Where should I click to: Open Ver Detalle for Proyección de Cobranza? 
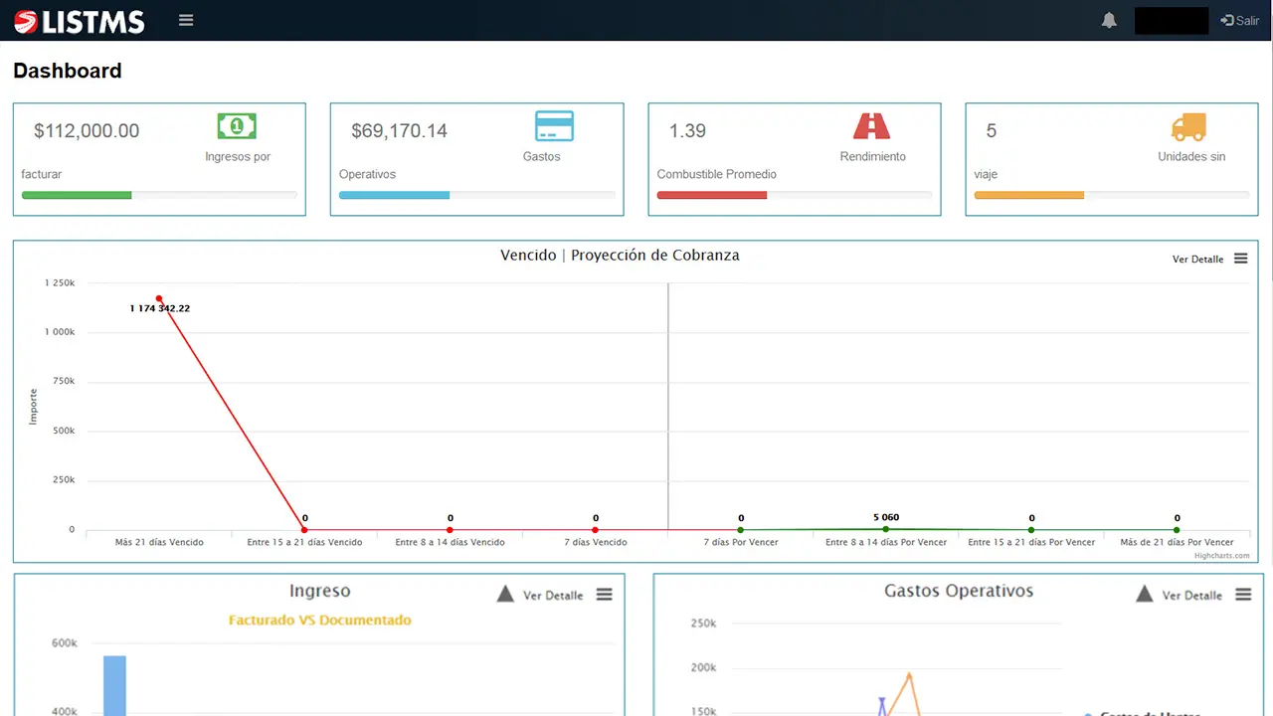[x=1197, y=260]
